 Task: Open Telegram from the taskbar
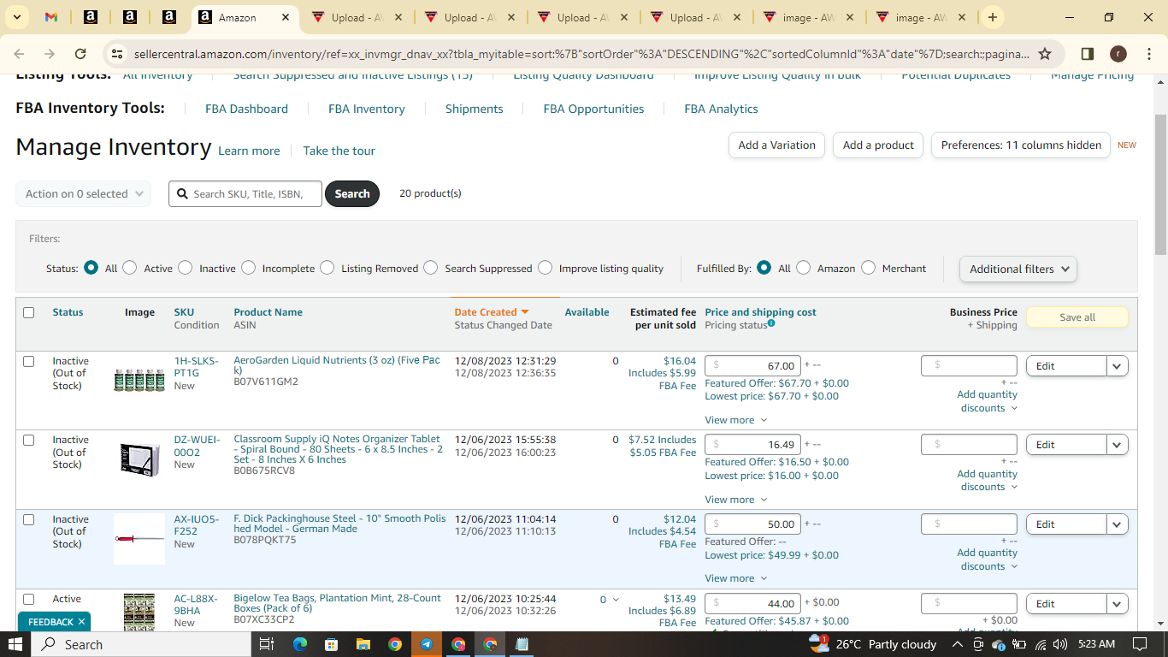tap(427, 644)
